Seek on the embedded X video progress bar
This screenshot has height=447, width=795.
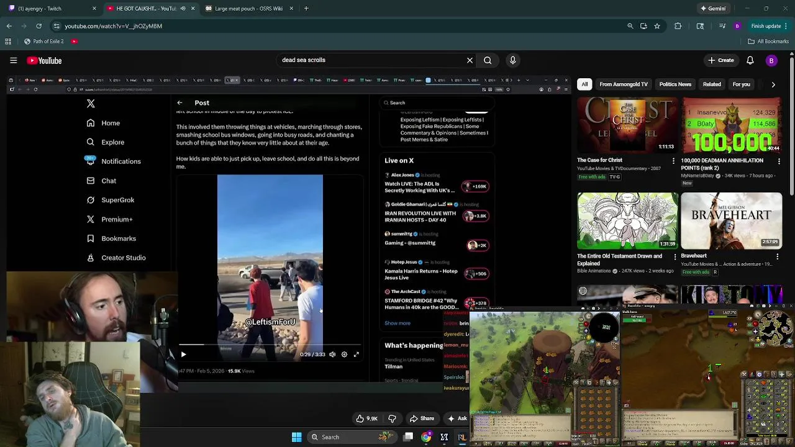tap(270, 344)
